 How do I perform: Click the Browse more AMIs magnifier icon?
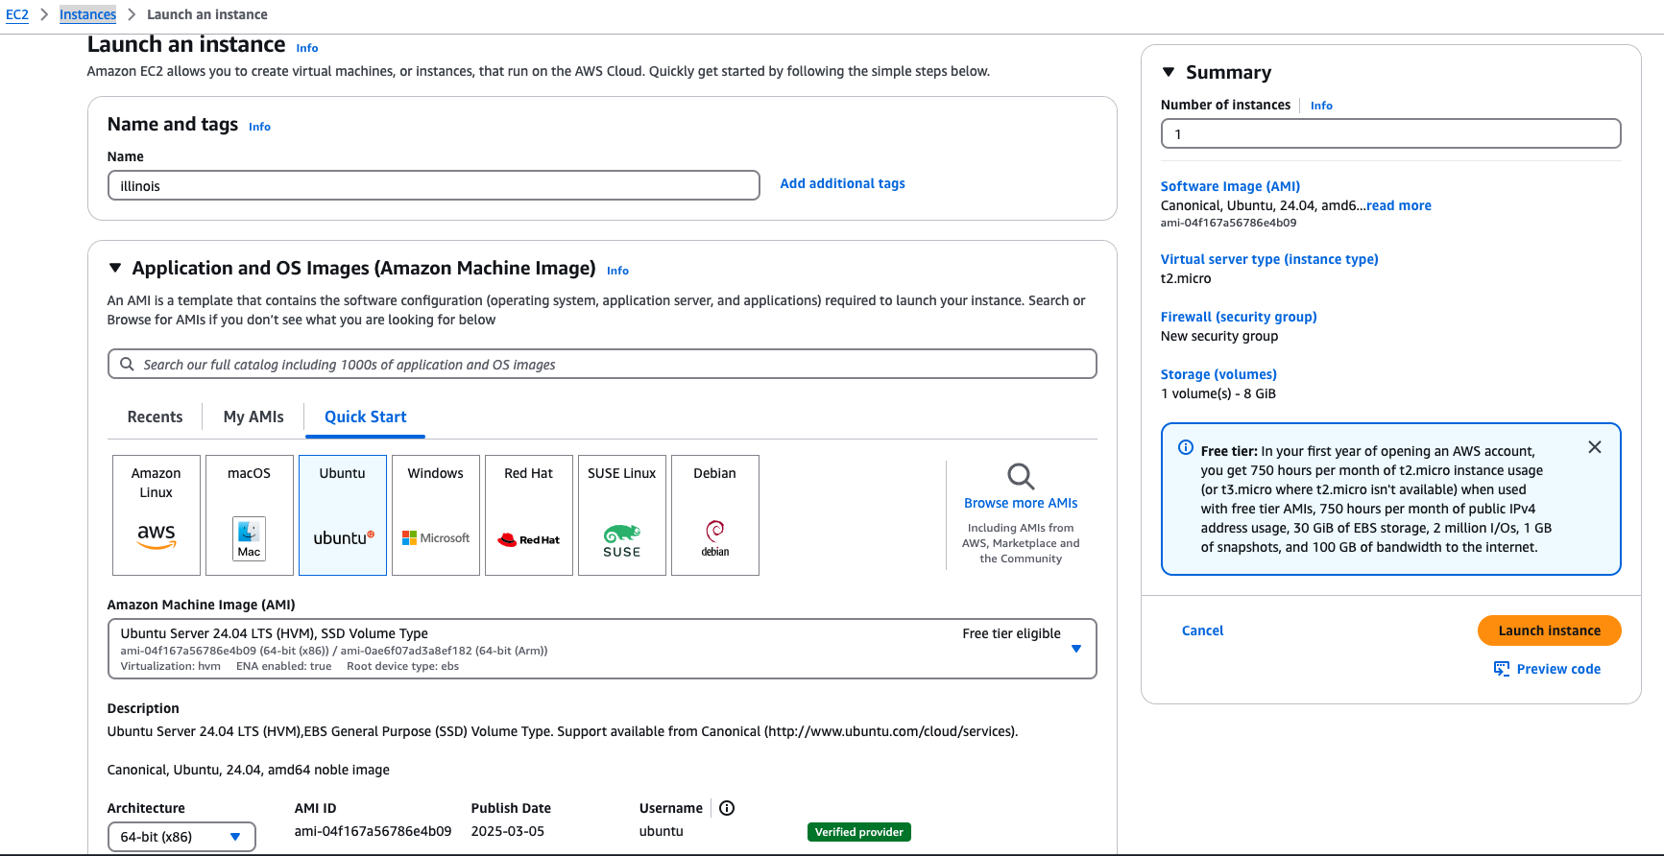1021,476
